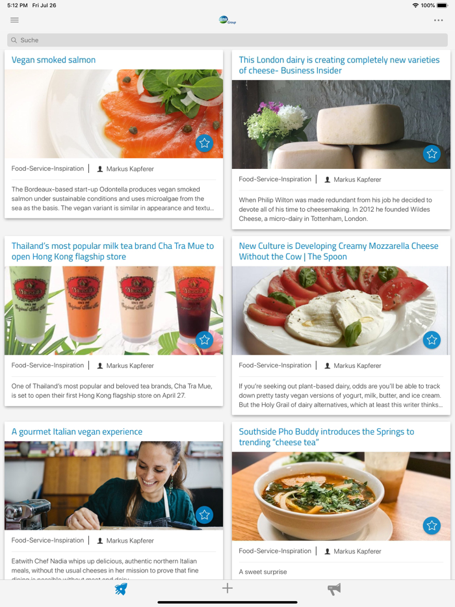
Task: Tap the DMK Group logo
Action: coord(227,20)
